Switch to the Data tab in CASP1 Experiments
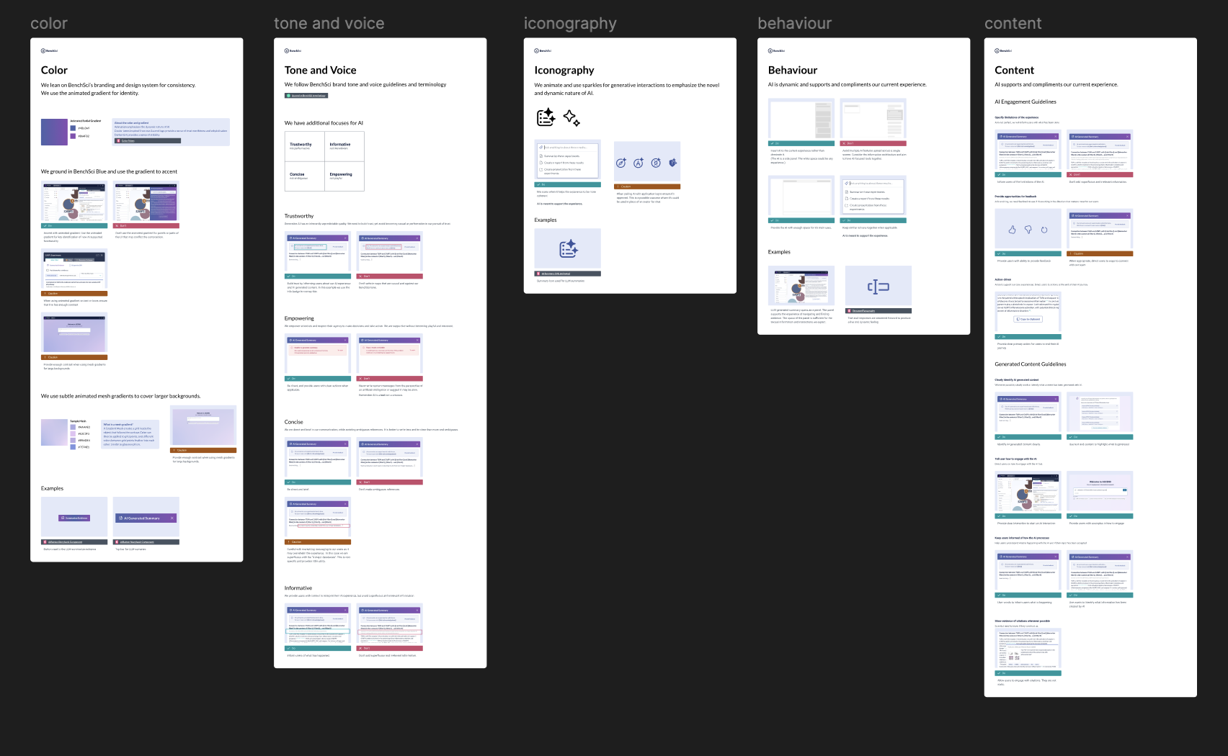The height and width of the screenshot is (756, 1228). tap(69, 260)
